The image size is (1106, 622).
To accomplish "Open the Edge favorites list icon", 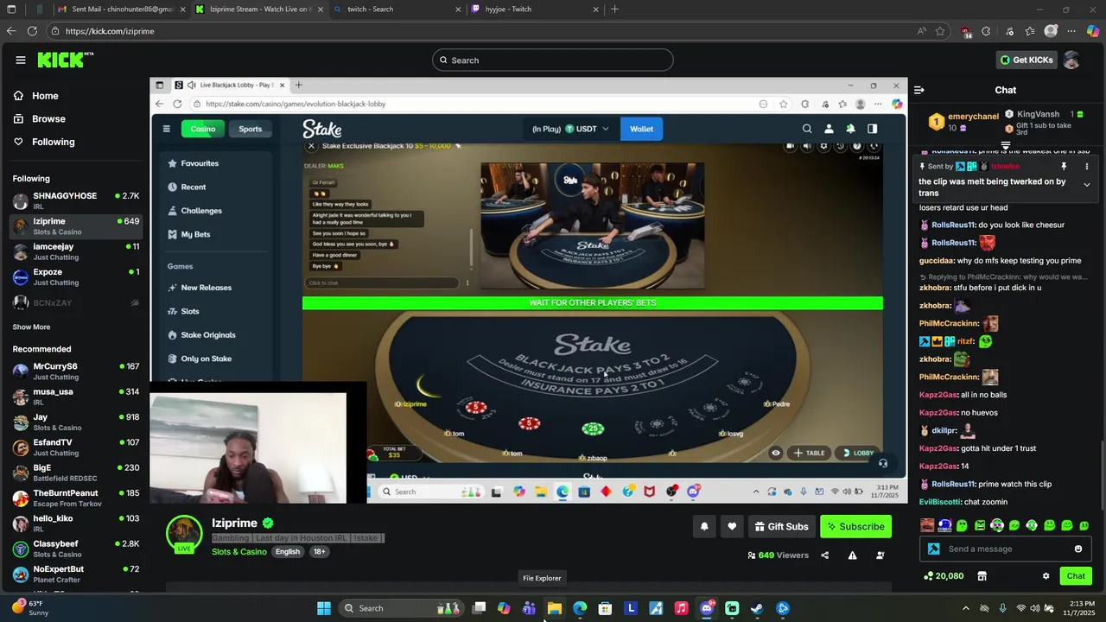I will pyautogui.click(x=1030, y=31).
